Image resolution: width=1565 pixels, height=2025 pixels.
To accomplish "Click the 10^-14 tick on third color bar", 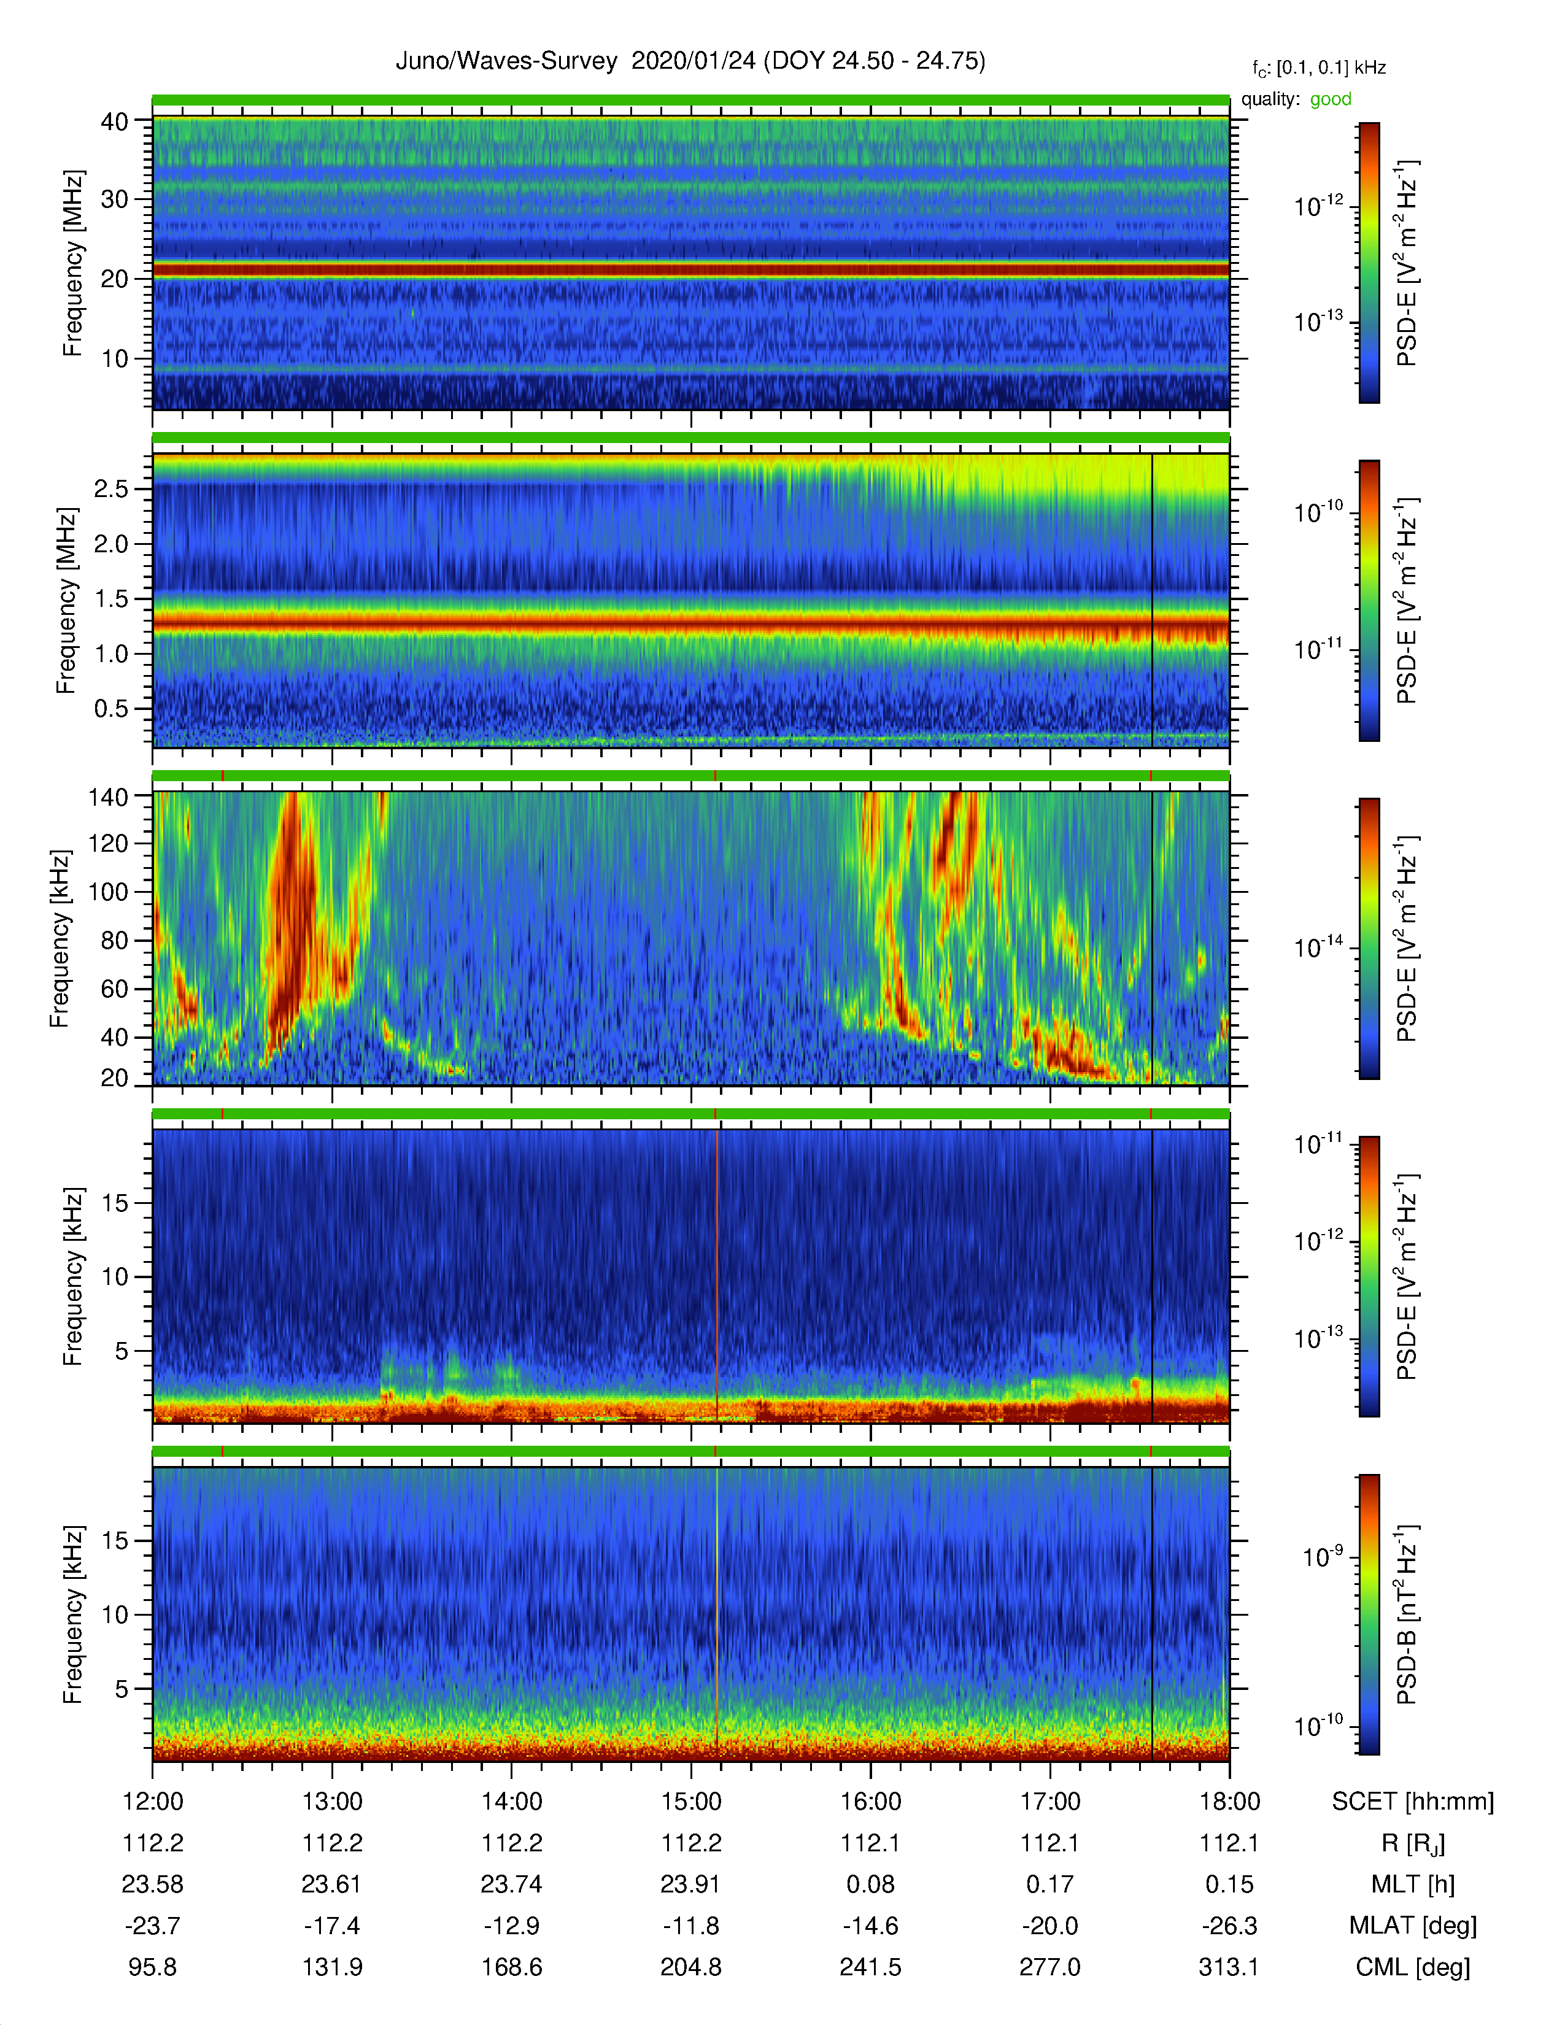I will (1320, 947).
